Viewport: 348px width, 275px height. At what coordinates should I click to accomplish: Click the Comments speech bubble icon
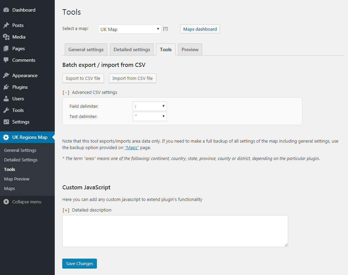[6, 60]
